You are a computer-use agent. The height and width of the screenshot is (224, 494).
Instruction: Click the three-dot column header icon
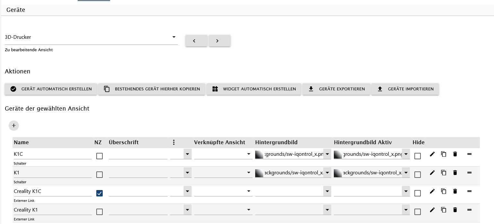(174, 142)
